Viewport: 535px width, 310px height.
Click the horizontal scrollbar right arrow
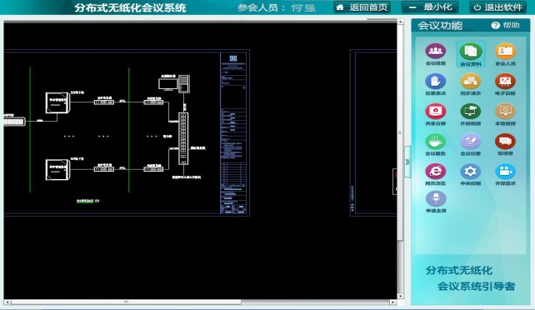(393, 302)
